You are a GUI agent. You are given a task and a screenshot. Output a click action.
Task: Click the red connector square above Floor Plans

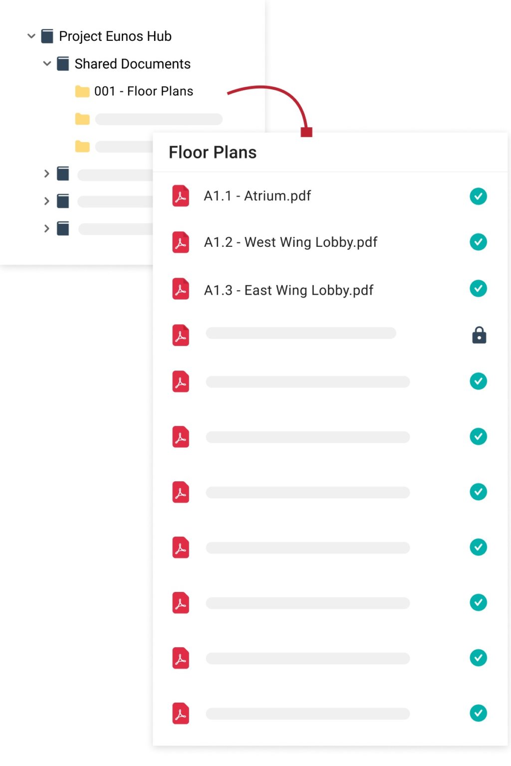pyautogui.click(x=306, y=132)
